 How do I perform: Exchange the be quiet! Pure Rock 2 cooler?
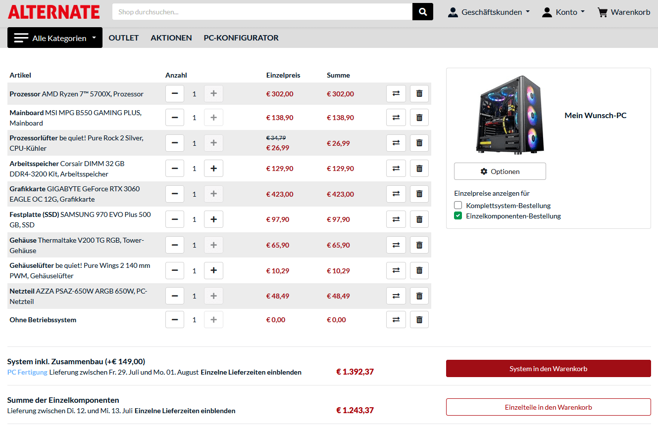click(396, 143)
